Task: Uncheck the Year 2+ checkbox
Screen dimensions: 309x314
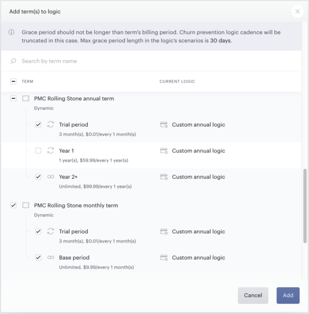Action: tap(38, 177)
